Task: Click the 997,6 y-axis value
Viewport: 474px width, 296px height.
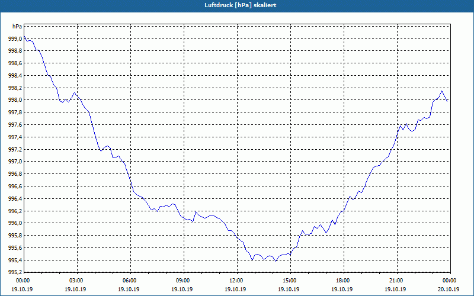Action: point(15,125)
